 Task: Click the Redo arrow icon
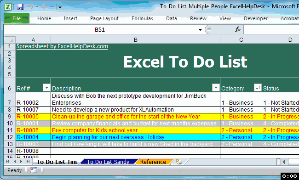pos(45,7)
